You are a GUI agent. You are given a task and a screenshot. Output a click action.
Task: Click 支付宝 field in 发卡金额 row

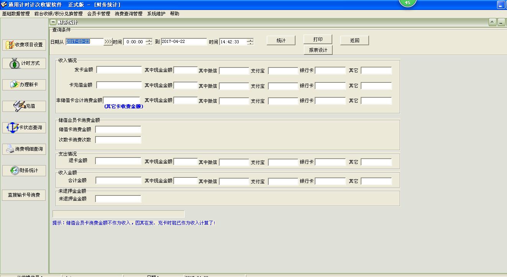click(x=283, y=70)
